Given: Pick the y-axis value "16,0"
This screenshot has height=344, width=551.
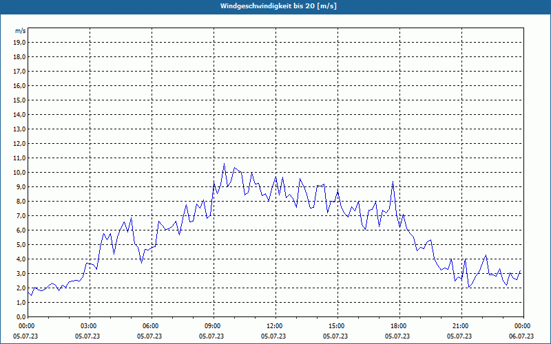Looking at the screenshot, I should (x=19, y=85).
